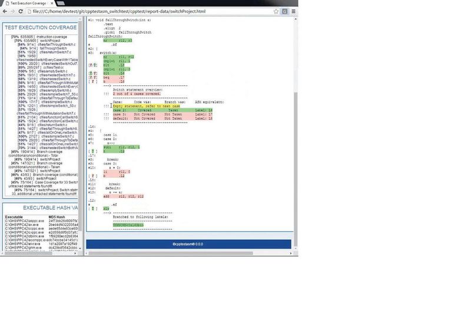
Task: Select the ecomppc.exe executable row
Action: [x=41, y=240]
